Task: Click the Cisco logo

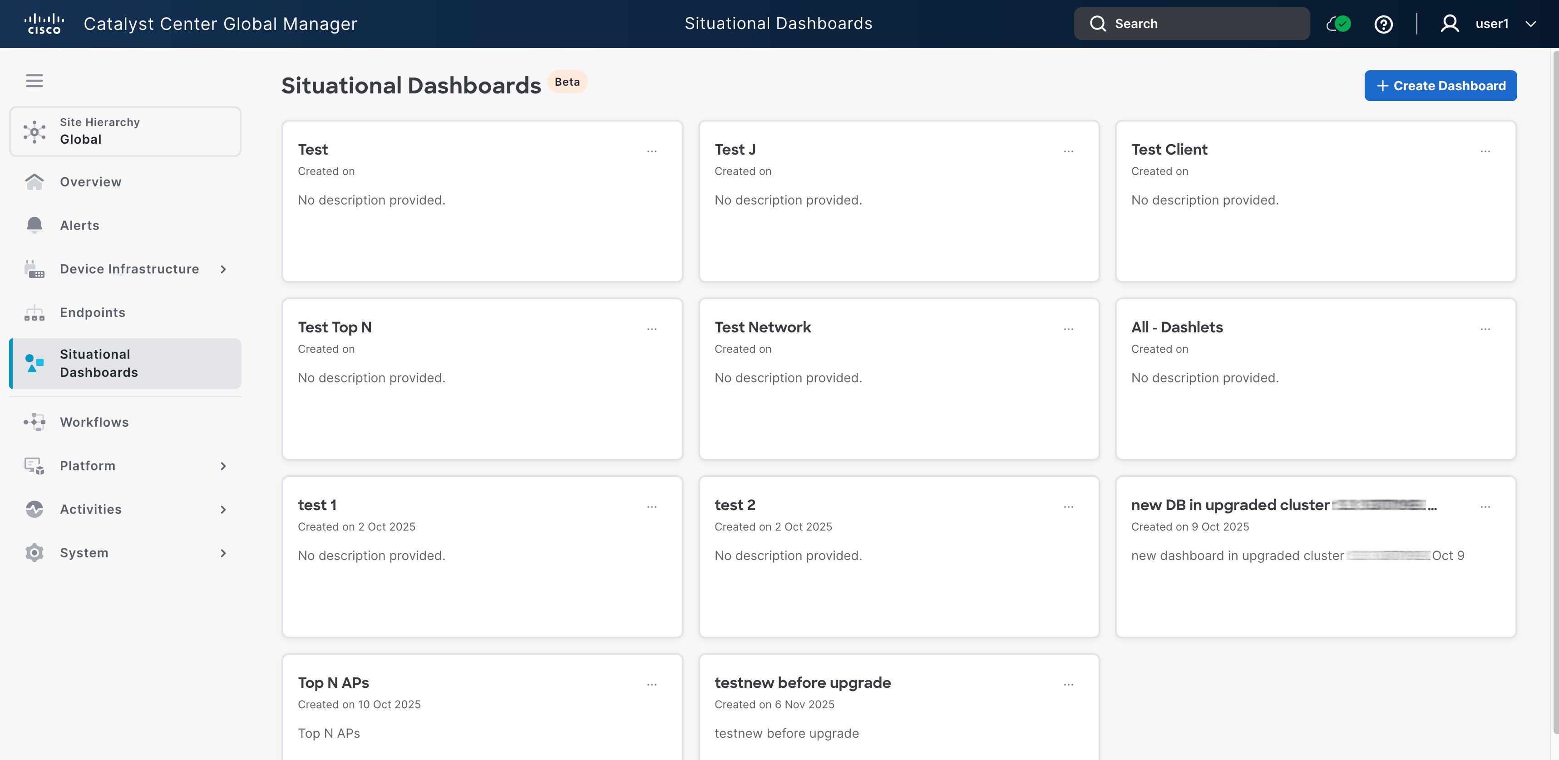Action: [x=44, y=24]
